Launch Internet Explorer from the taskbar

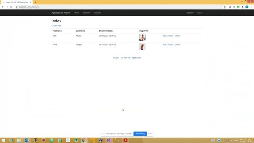pyautogui.click(x=11, y=140)
